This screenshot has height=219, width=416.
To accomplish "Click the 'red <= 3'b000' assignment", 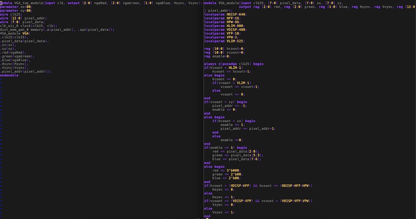I will 226,170.
